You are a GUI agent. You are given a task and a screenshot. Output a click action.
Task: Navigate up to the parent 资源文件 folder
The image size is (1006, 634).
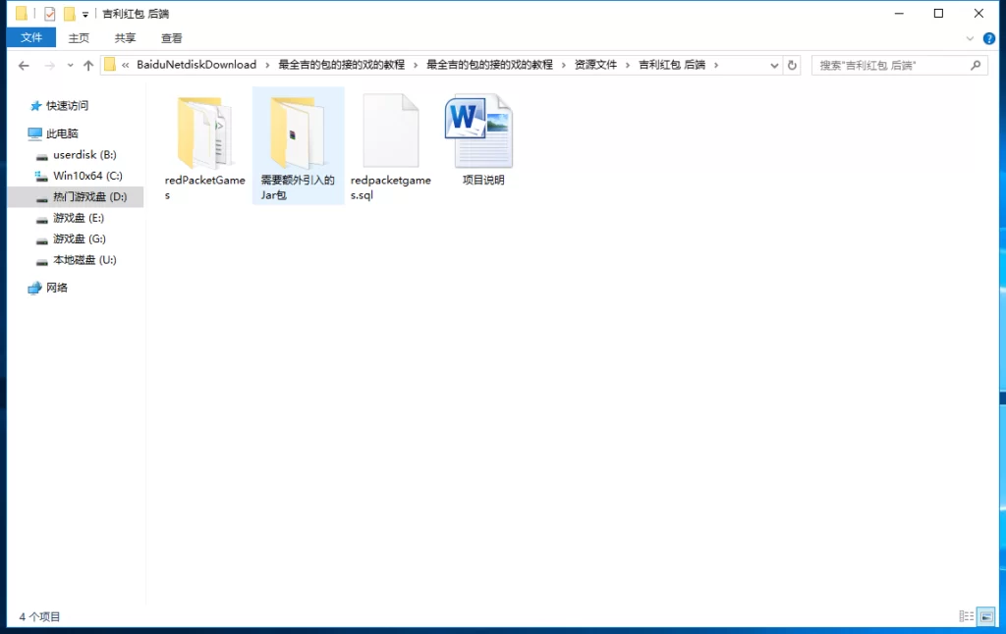[x=88, y=65]
